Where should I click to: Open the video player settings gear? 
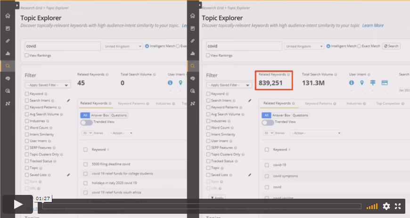(x=386, y=206)
